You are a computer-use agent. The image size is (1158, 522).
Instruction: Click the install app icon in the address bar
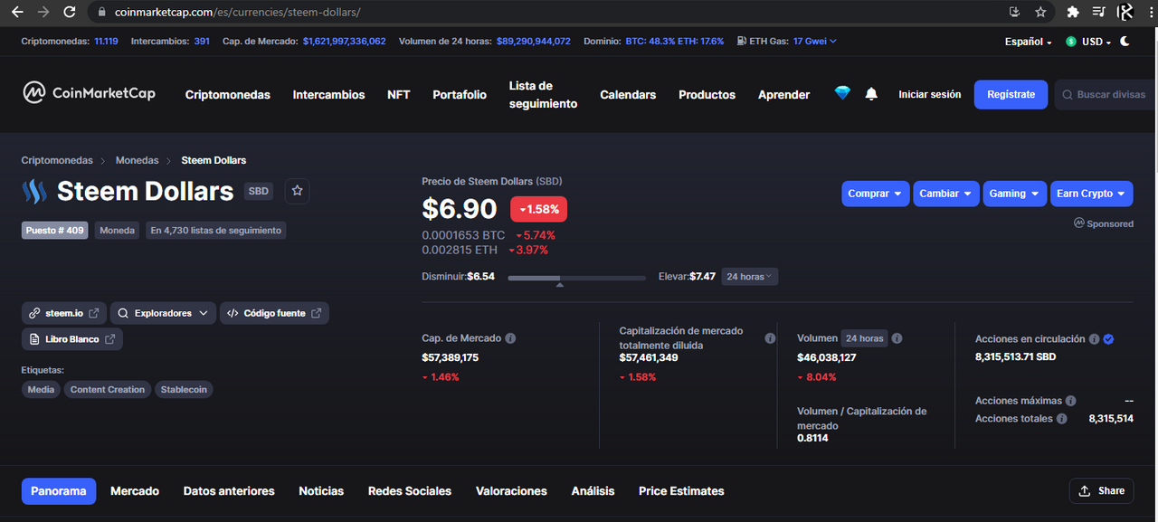pos(1014,13)
